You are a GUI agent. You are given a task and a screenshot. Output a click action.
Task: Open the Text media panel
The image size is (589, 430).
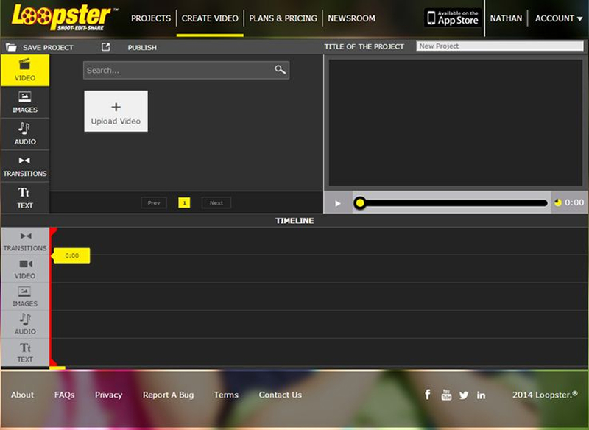[x=25, y=197]
